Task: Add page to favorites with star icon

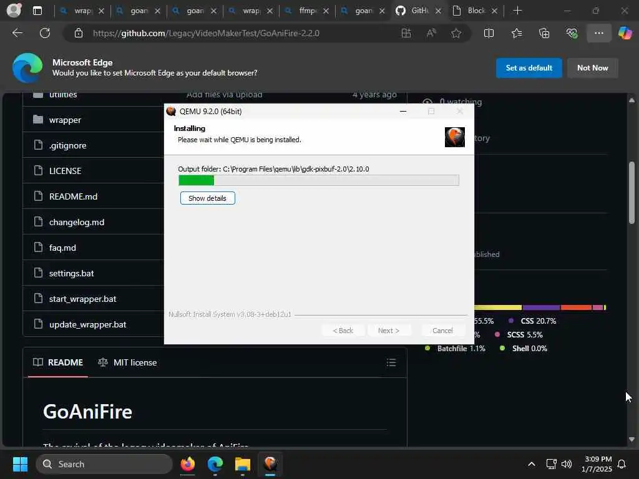Action: 456,33
